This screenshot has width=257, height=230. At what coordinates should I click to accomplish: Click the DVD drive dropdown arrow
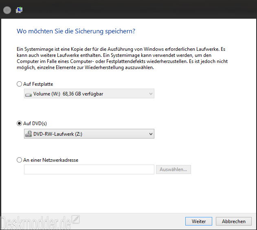tap(151, 134)
